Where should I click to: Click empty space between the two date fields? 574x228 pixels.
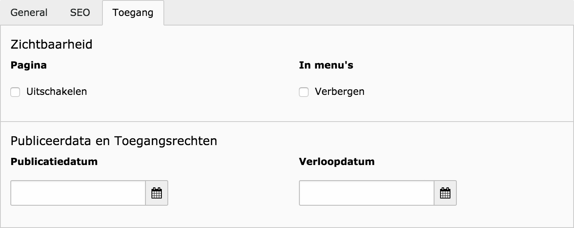click(233, 193)
